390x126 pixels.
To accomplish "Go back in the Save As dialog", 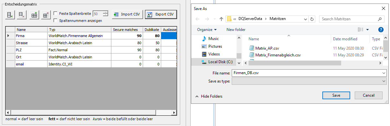I will click(197, 19).
